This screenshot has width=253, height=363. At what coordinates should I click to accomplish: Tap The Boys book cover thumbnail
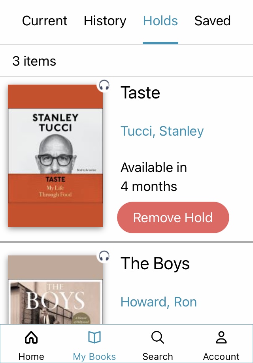point(55,291)
